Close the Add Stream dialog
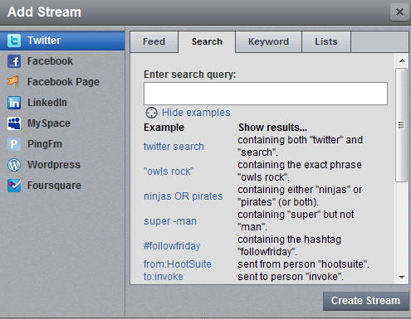This screenshot has height=319, width=411. point(399,12)
